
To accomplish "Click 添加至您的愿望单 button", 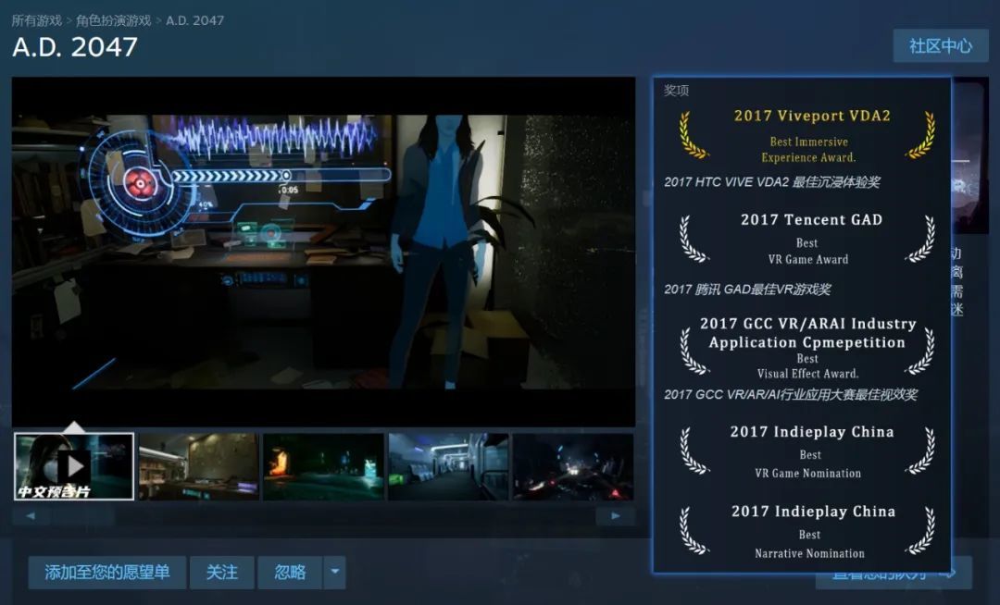I will (107, 572).
